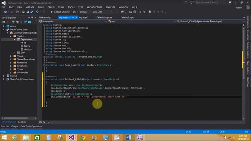
Task: Click the Navigate Backward toolbar icon
Action: [5, 12]
